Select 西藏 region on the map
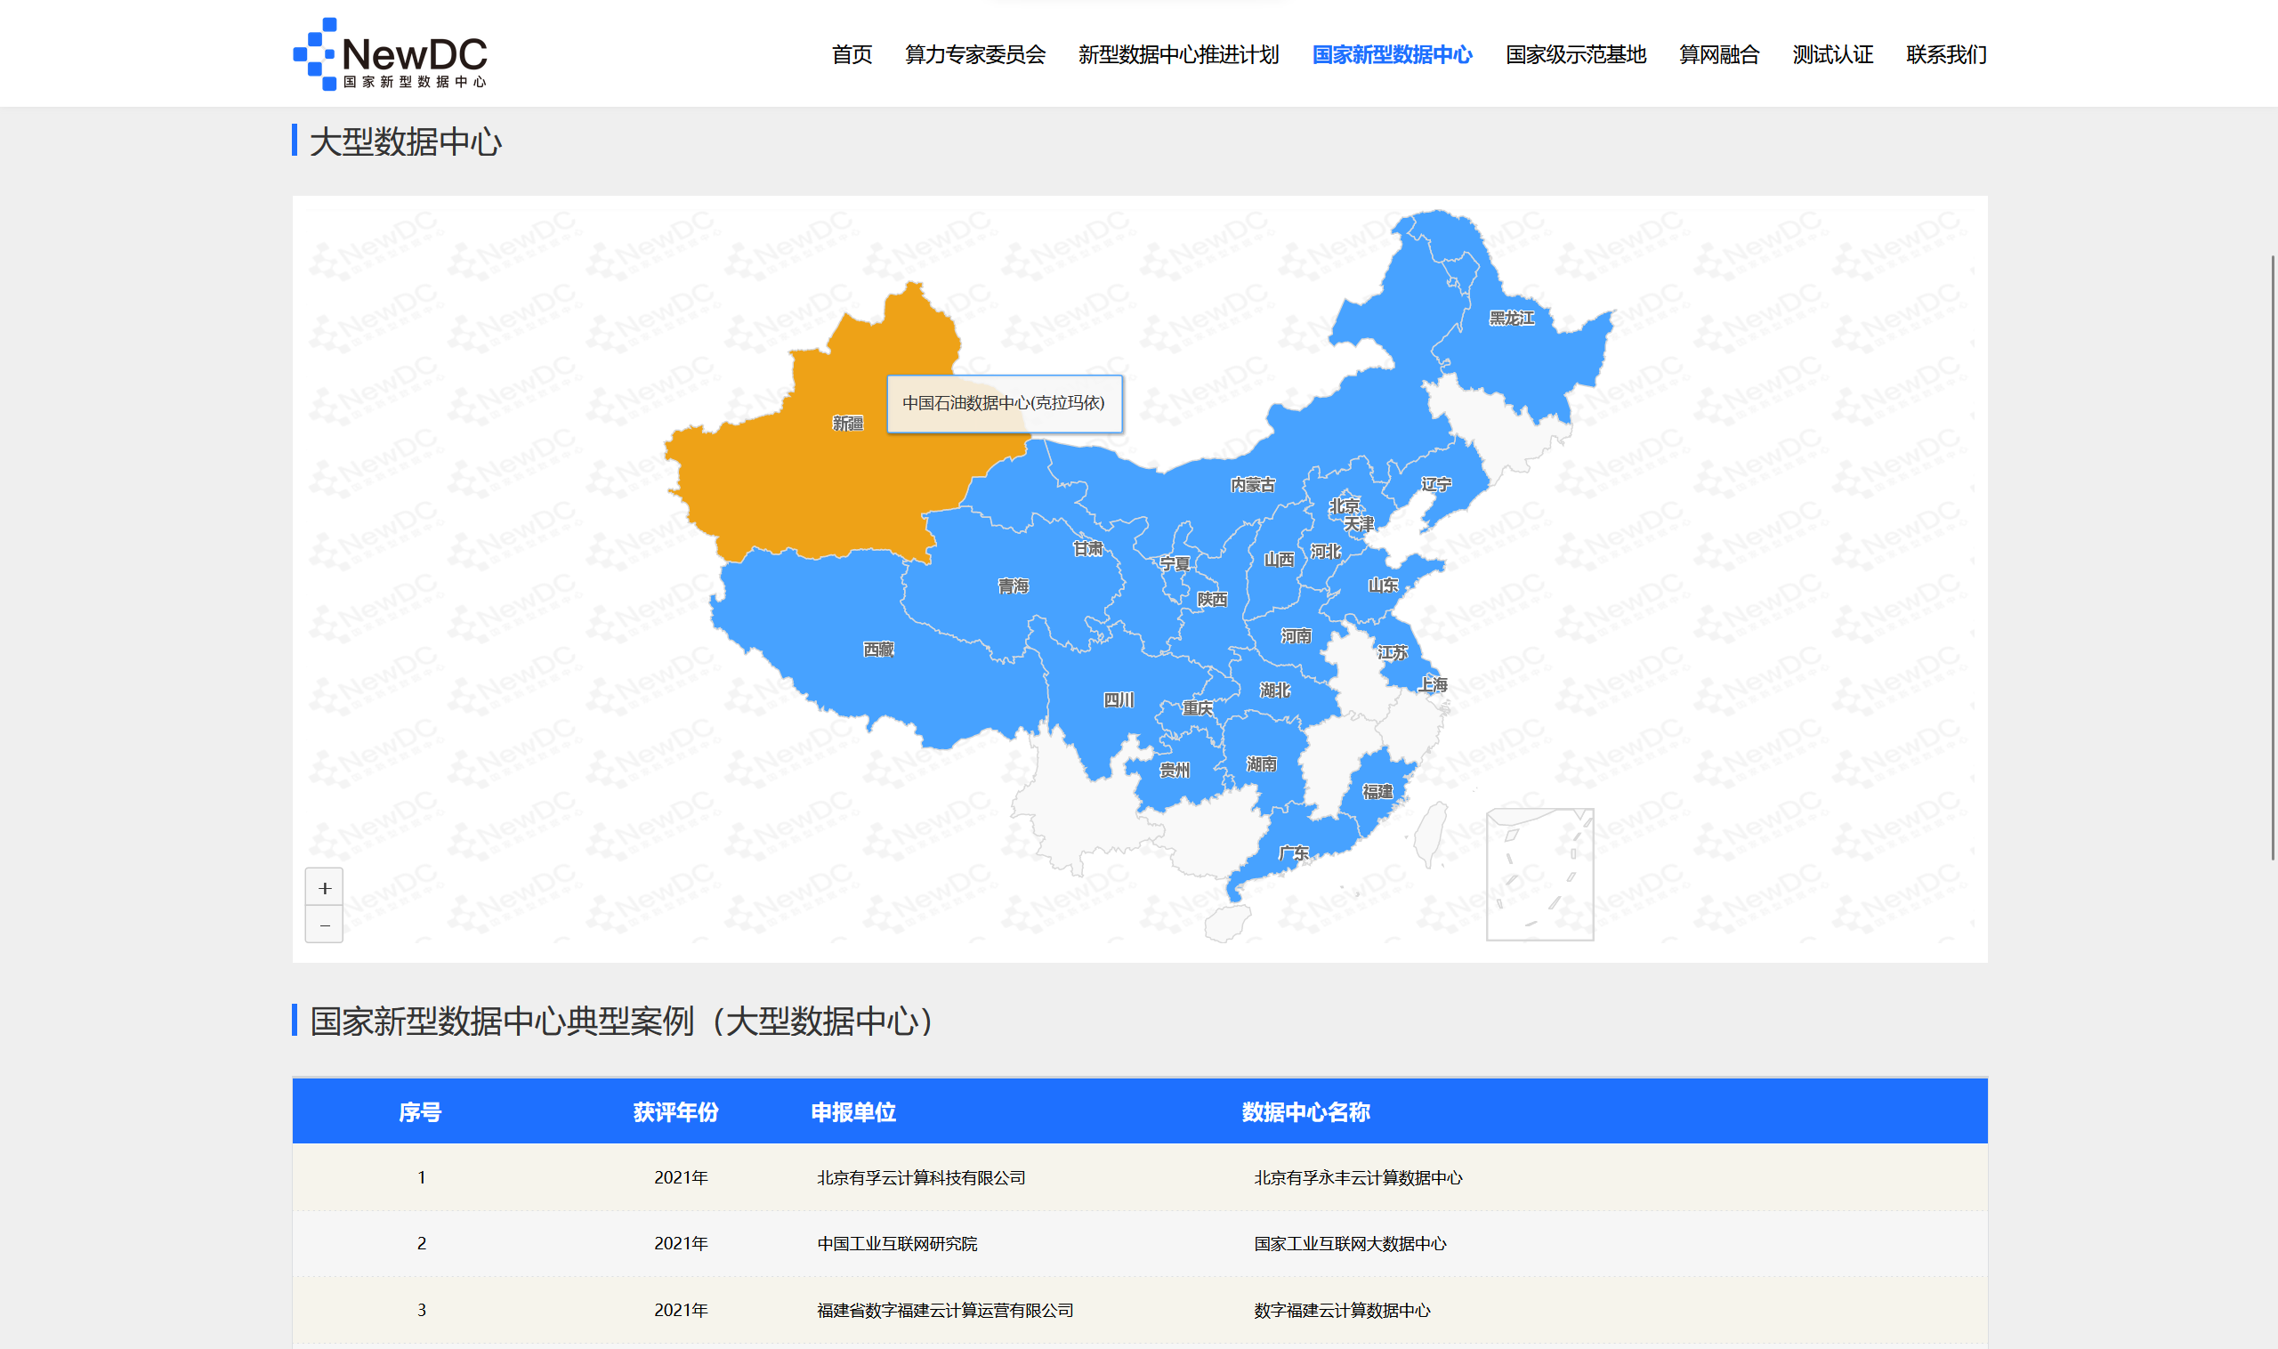This screenshot has height=1349, width=2278. pos(878,649)
